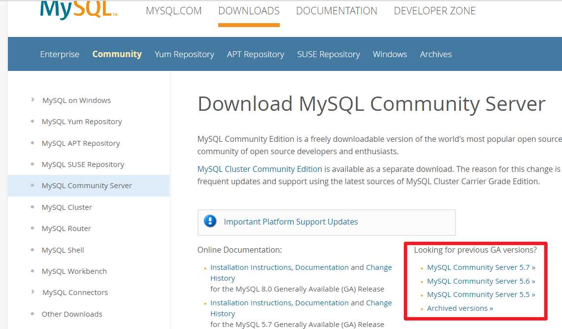
Task: Switch to the Windows tab
Action: (390, 54)
